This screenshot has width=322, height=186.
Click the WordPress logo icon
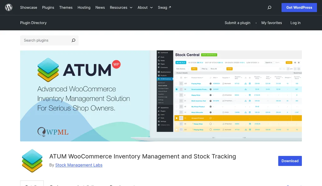[x=8, y=8]
